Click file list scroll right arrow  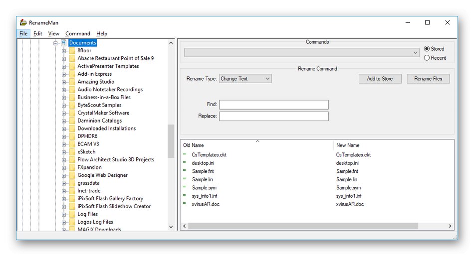click(x=450, y=226)
